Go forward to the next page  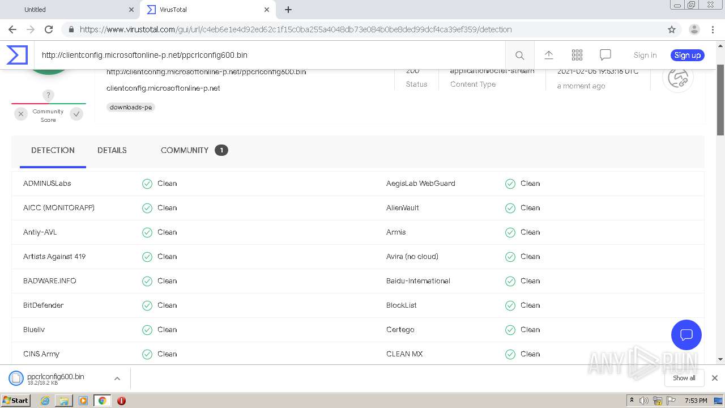[31, 29]
